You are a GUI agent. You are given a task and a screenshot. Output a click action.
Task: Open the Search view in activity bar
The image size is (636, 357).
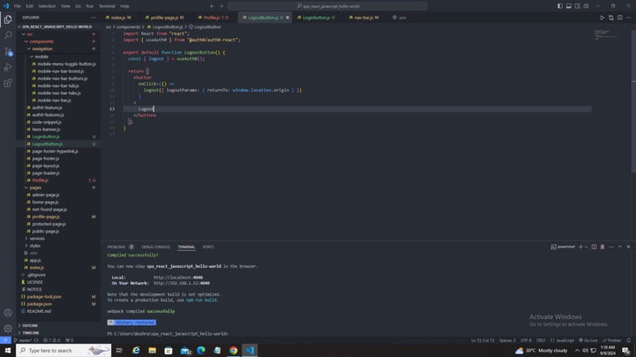(x=8, y=35)
